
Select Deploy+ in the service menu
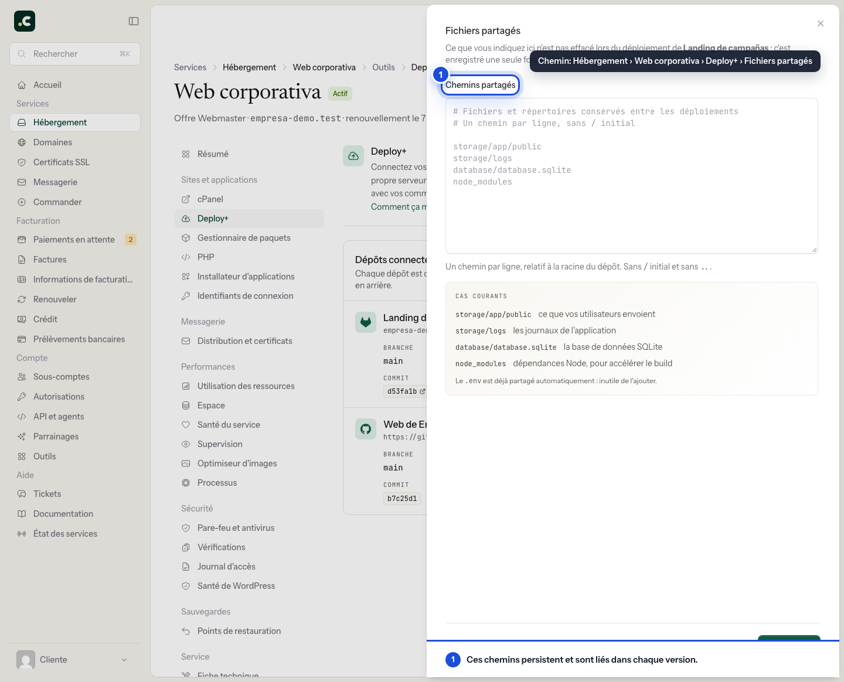(249, 219)
